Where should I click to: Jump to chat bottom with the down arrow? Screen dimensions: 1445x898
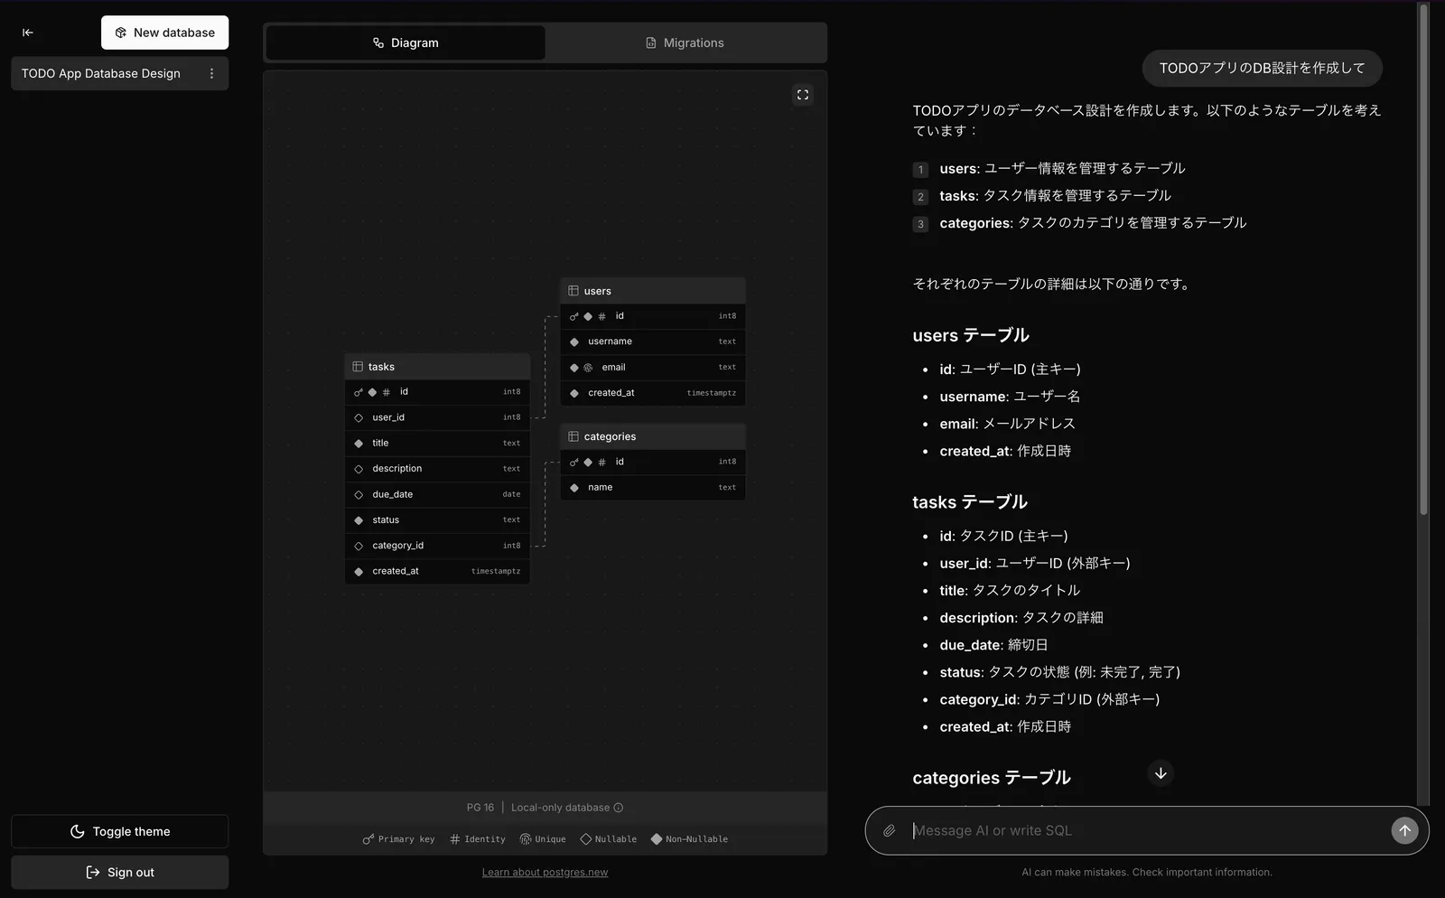coord(1161,773)
